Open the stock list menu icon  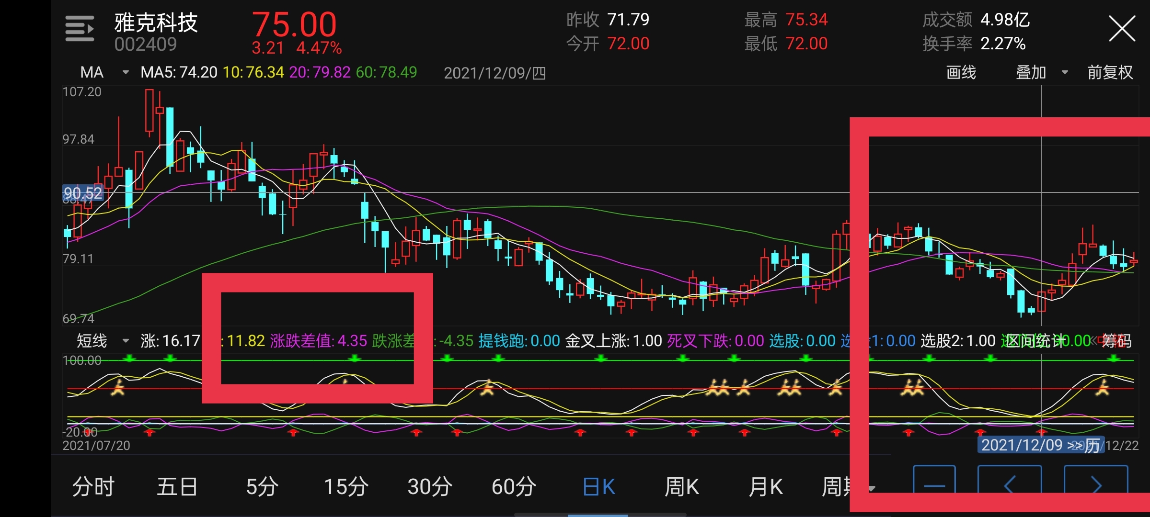click(x=80, y=29)
